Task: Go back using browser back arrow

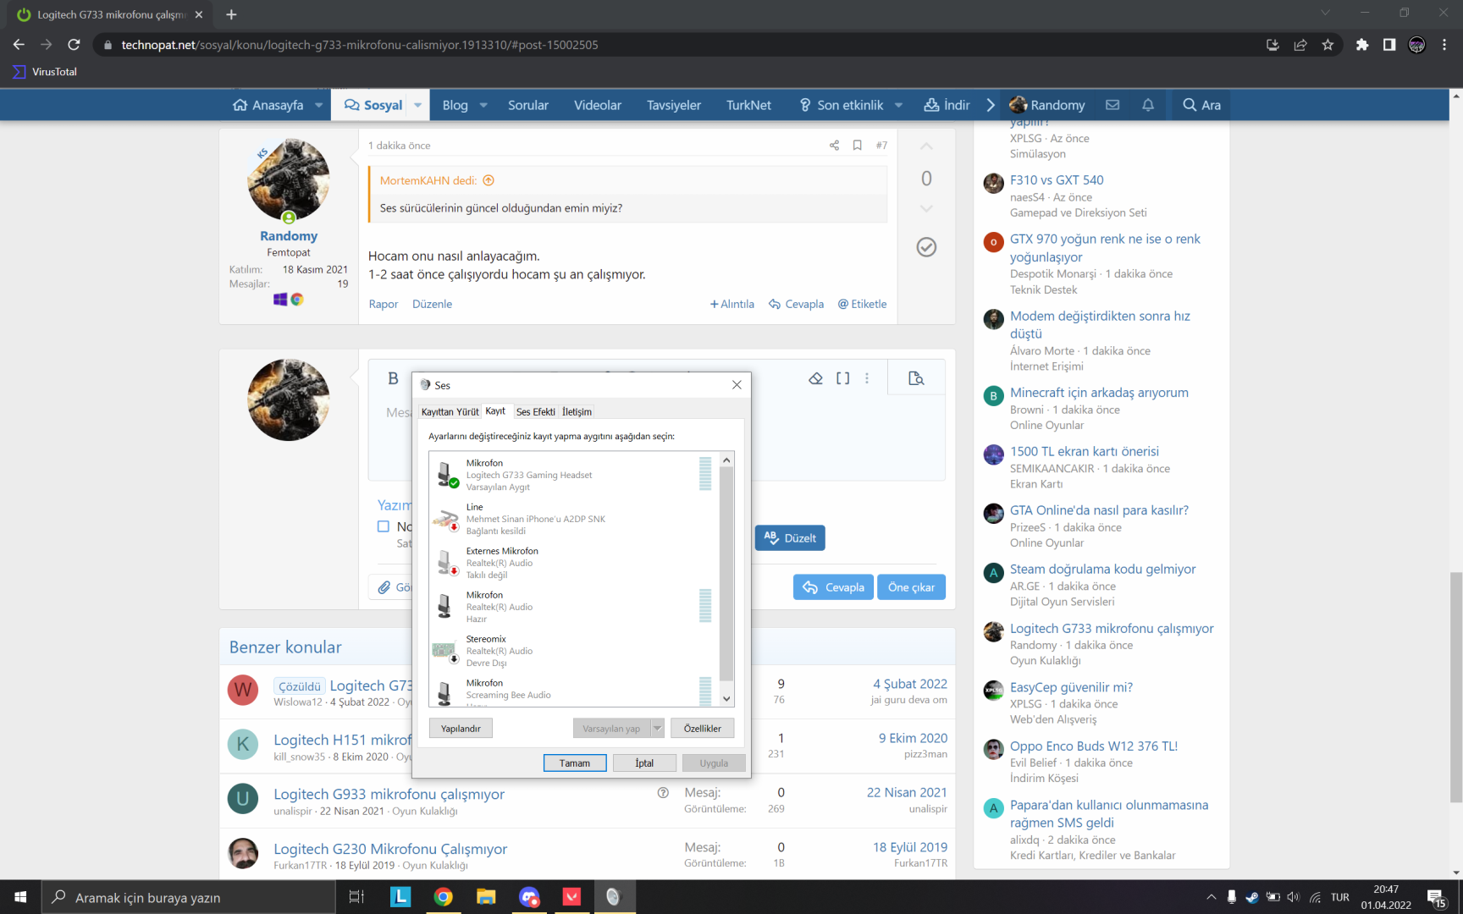Action: point(19,45)
